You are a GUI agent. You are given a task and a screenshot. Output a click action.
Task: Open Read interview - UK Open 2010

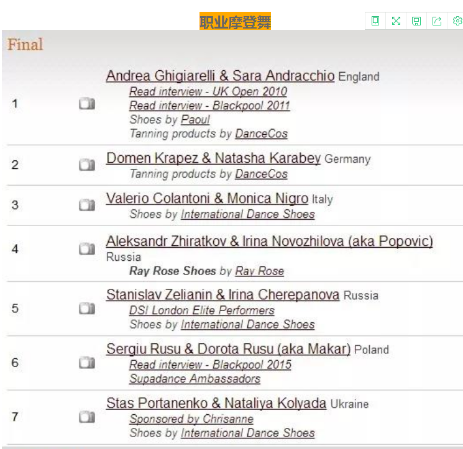pyautogui.click(x=208, y=91)
